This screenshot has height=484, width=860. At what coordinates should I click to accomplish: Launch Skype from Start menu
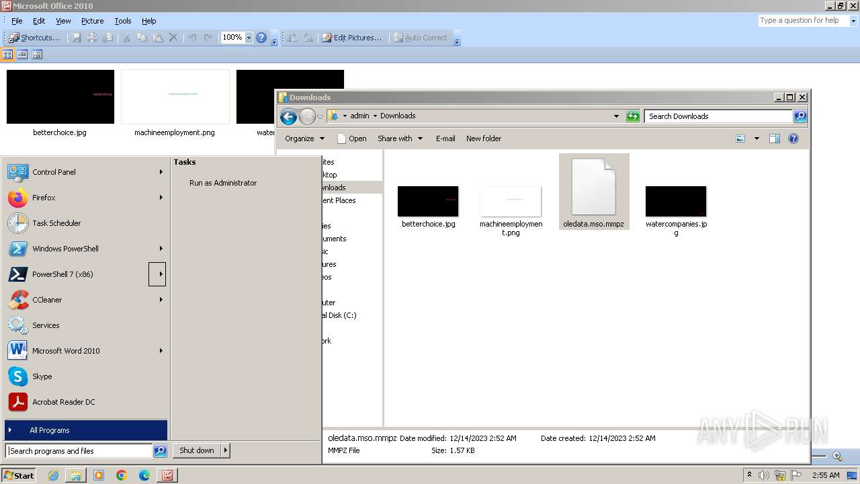click(x=85, y=376)
